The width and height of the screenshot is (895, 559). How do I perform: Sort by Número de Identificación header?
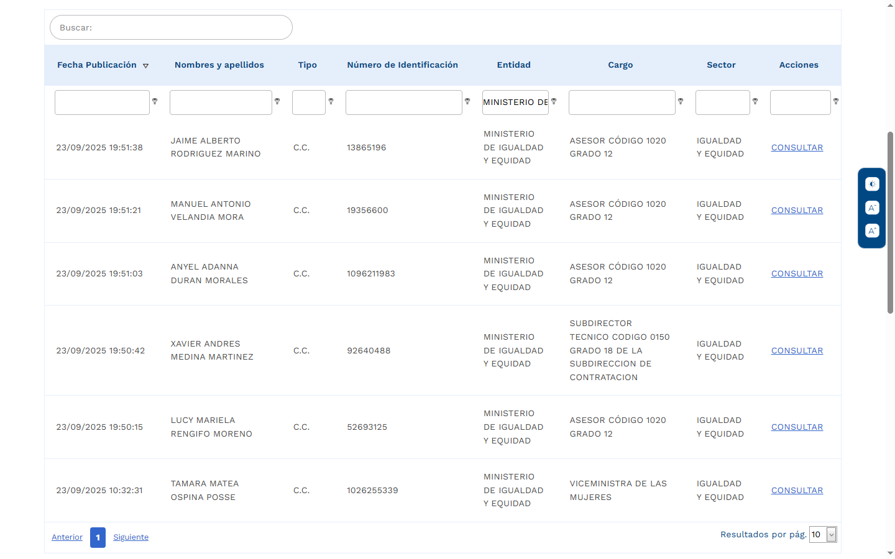click(x=403, y=65)
